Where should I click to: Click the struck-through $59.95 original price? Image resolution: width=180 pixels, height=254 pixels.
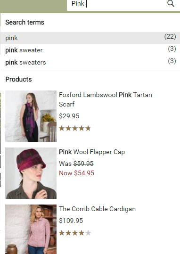coord(83,164)
